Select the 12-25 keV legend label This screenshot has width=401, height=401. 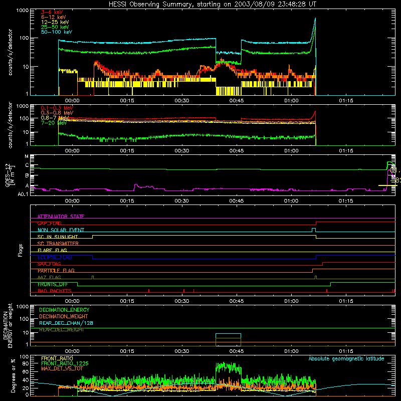click(x=55, y=22)
